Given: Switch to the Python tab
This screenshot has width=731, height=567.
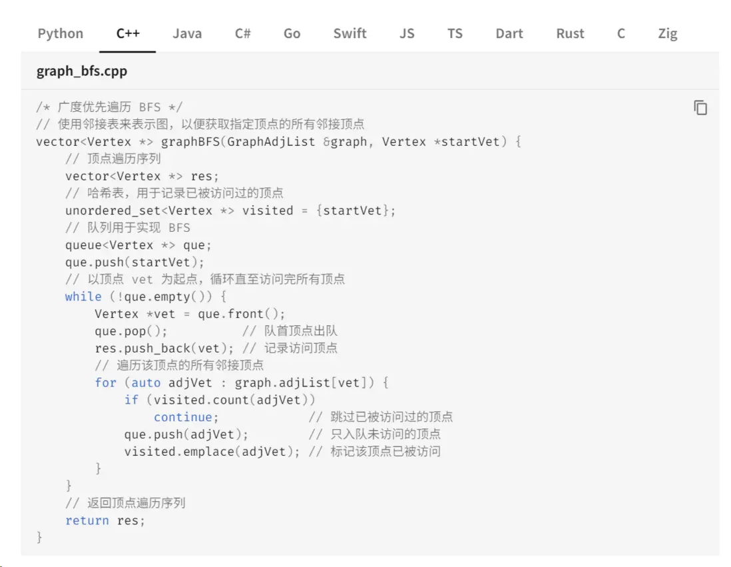Looking at the screenshot, I should [x=60, y=33].
